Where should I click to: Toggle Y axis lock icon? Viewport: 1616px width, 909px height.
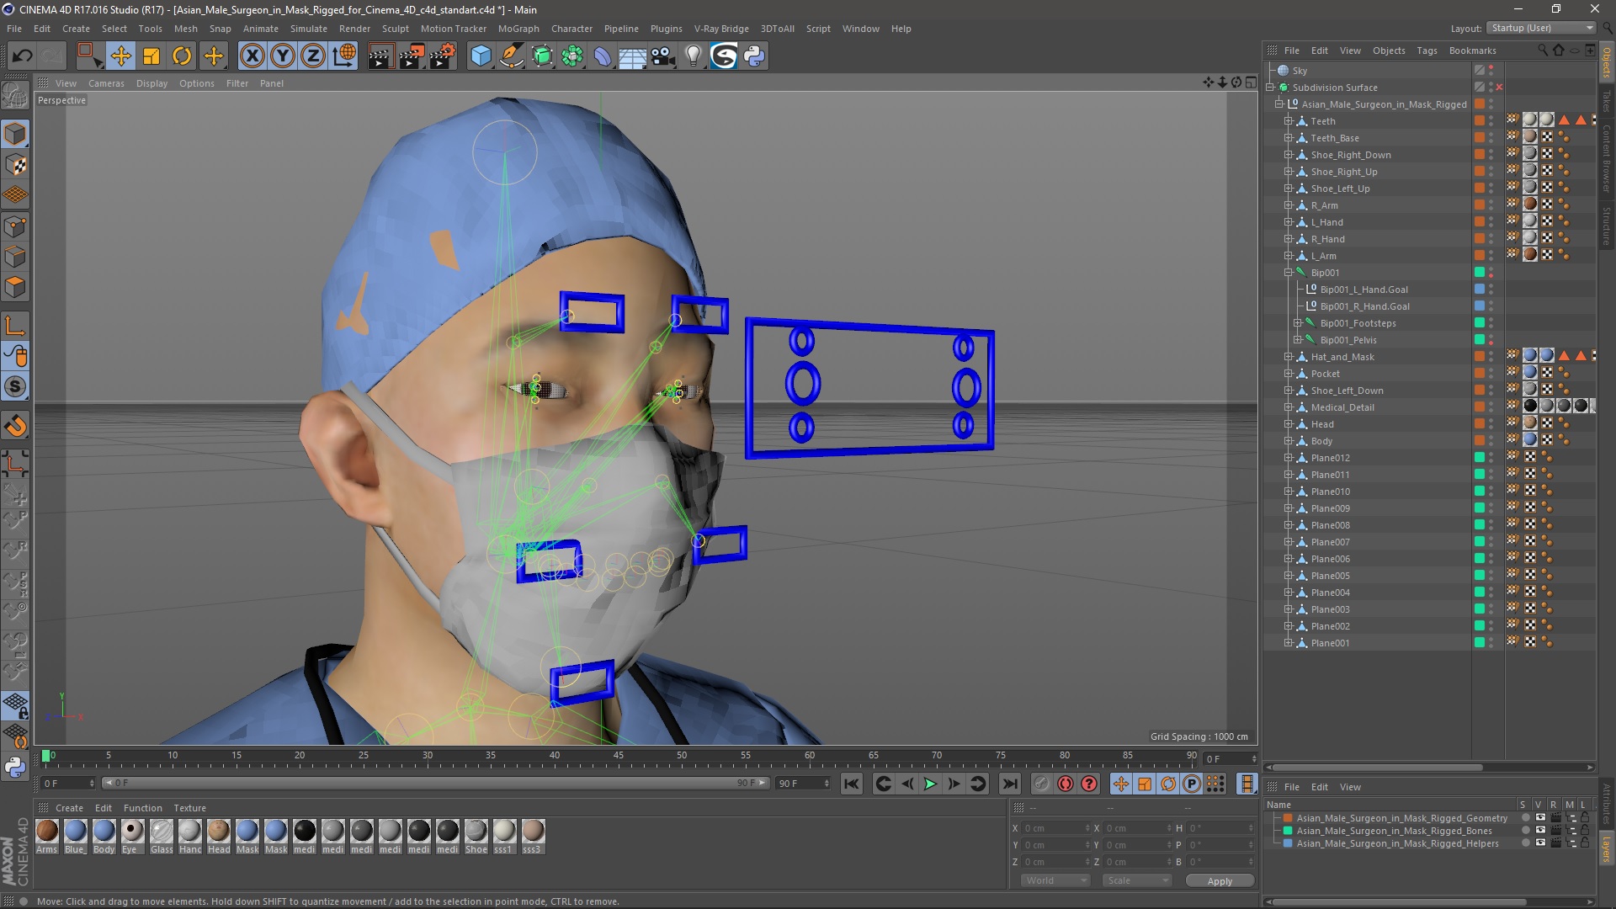coord(283,56)
